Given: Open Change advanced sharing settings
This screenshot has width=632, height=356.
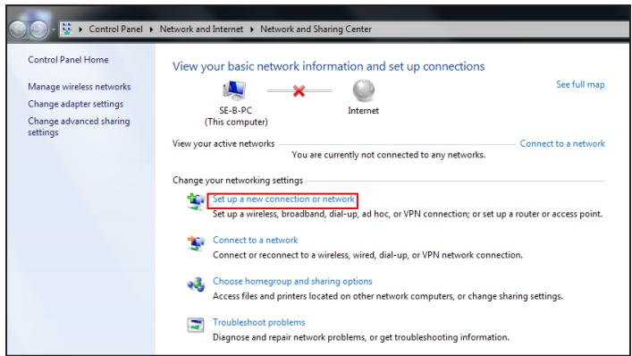Looking at the screenshot, I should pos(79,127).
